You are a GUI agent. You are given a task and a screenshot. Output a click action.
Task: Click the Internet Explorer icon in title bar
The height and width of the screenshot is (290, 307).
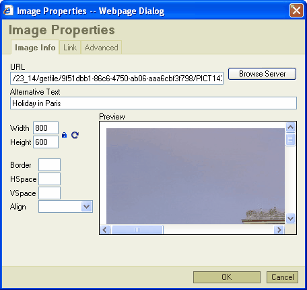coord(8,10)
